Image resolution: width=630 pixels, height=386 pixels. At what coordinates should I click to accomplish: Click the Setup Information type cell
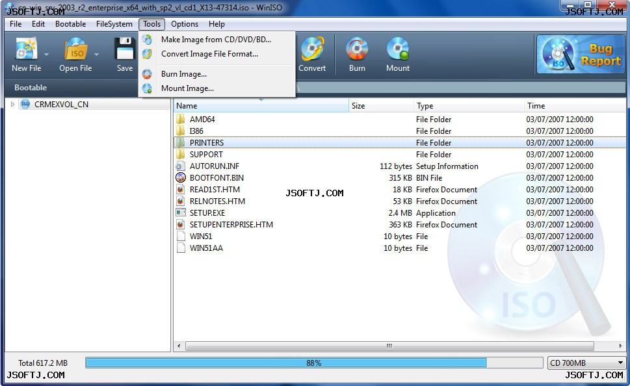tap(447, 166)
